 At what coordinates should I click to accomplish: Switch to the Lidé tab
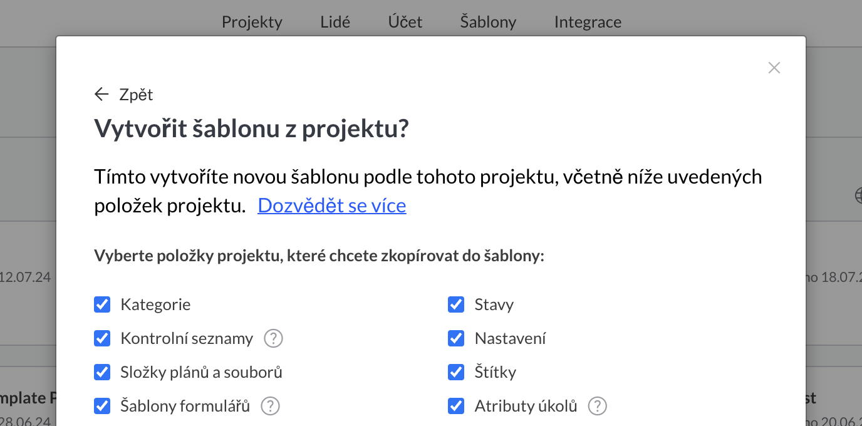pos(335,22)
